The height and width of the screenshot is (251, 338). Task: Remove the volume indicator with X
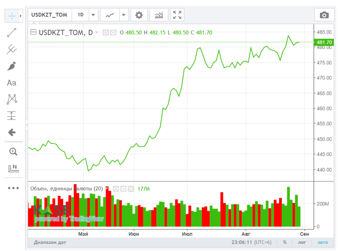point(131,189)
